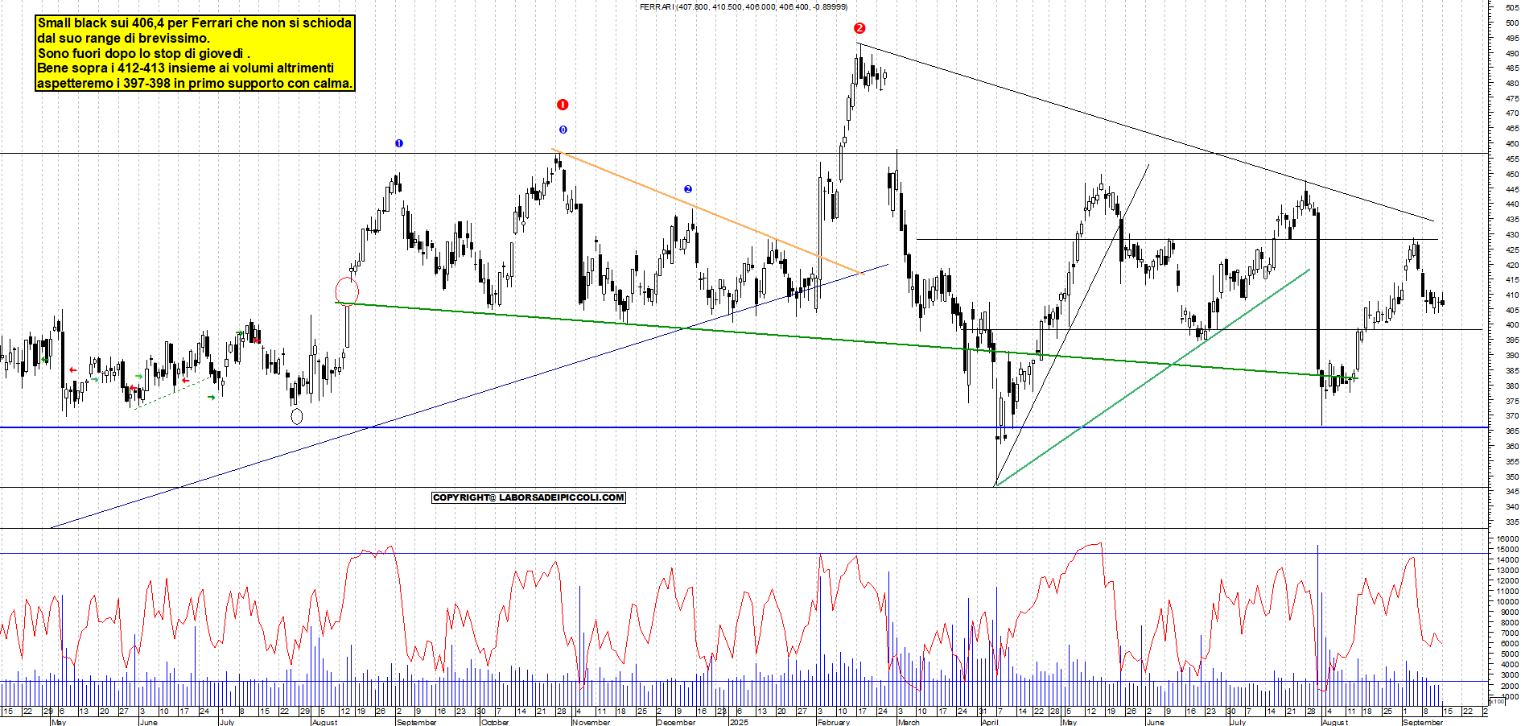Select the red wave marker 1 above the October high
Image resolution: width=1521 pixels, height=726 pixels.
(563, 105)
